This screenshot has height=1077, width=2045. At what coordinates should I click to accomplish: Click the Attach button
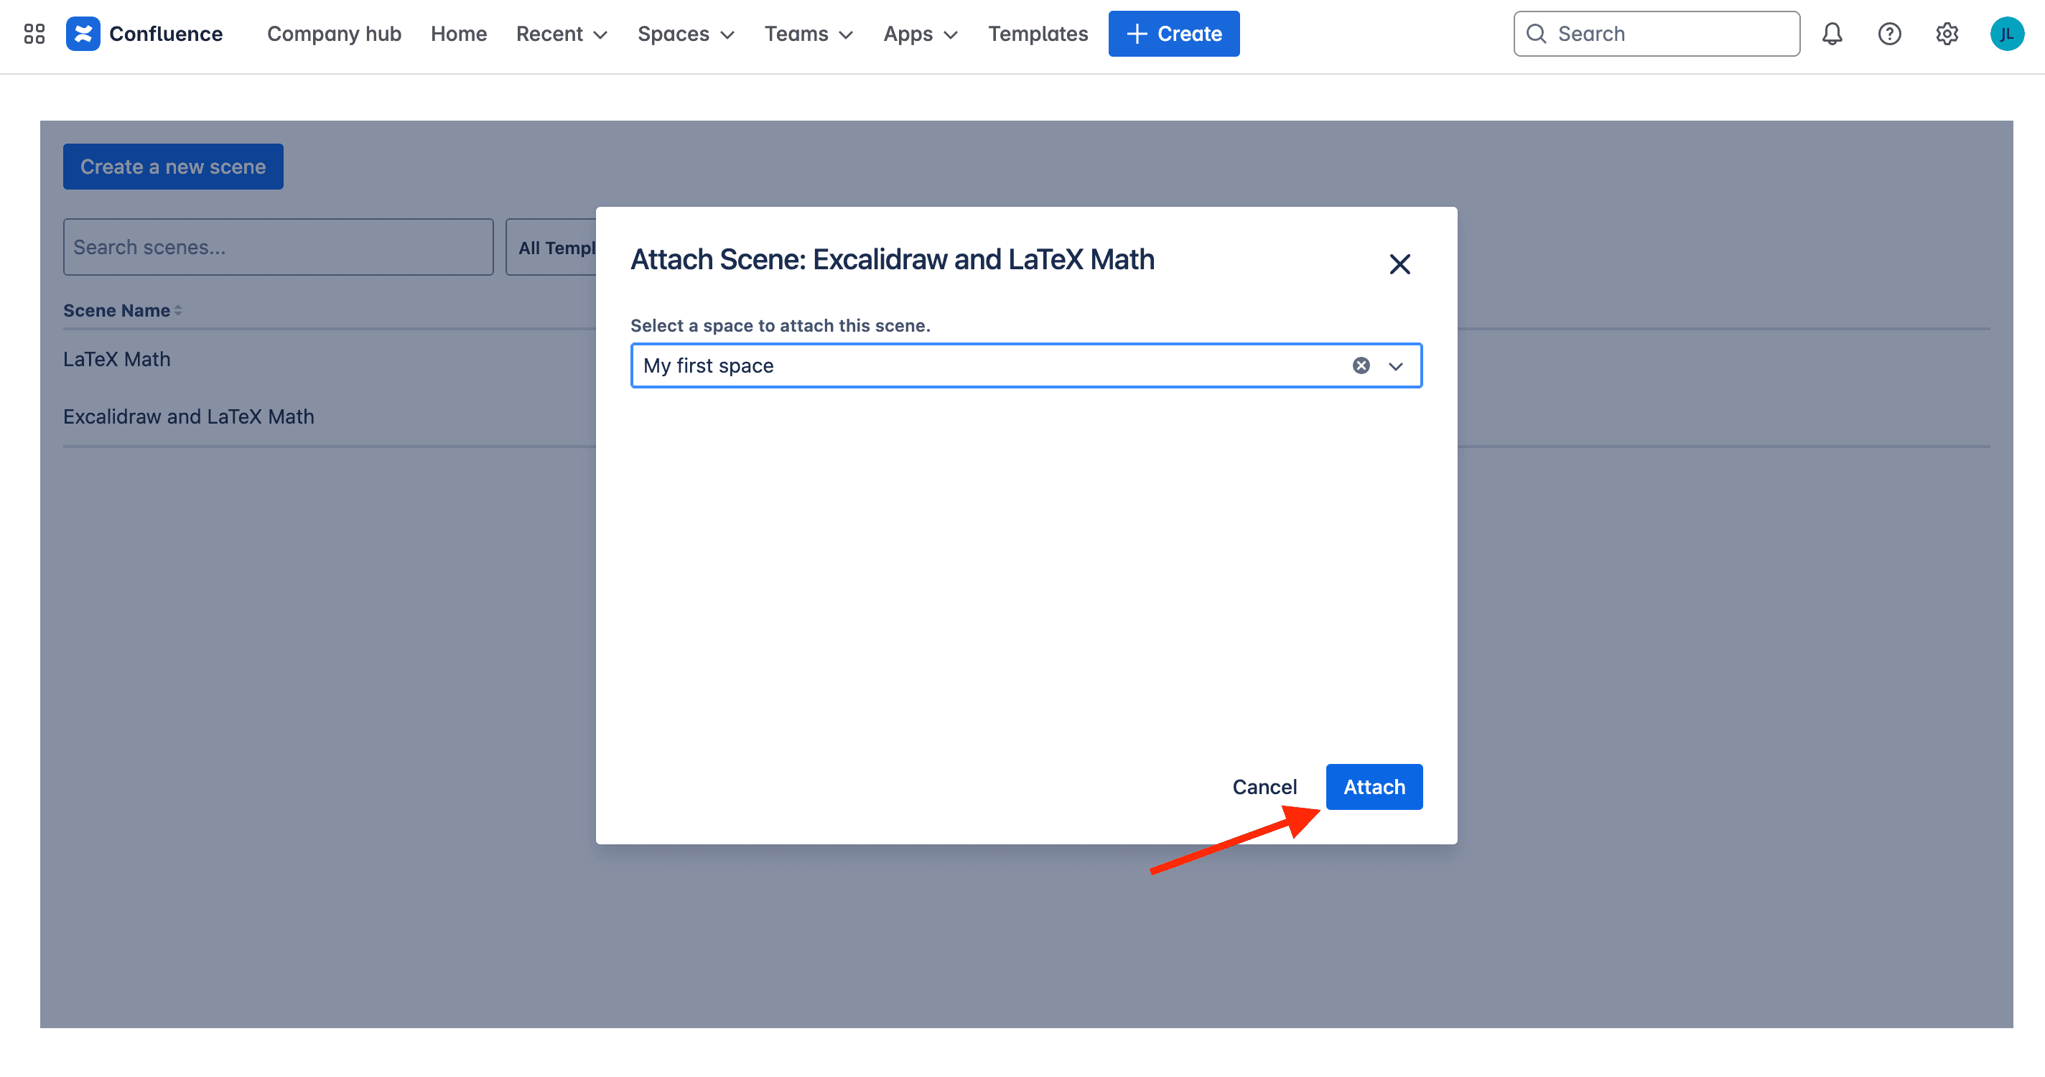tap(1374, 788)
